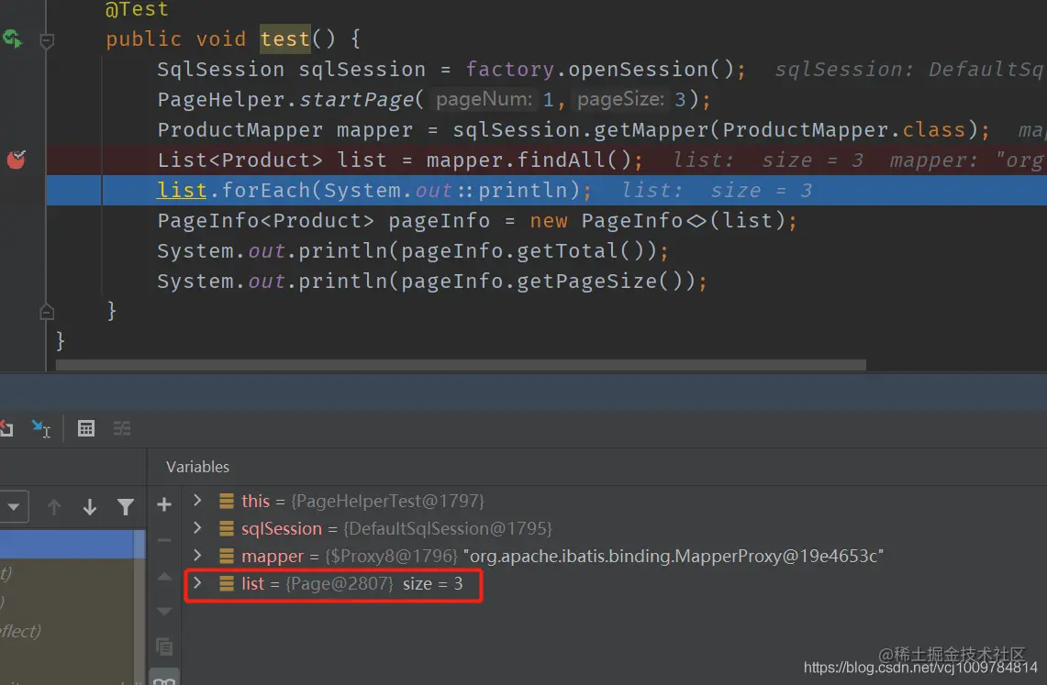1047x685 pixels.
Task: Click the remove watch minus icon
Action: click(x=164, y=540)
